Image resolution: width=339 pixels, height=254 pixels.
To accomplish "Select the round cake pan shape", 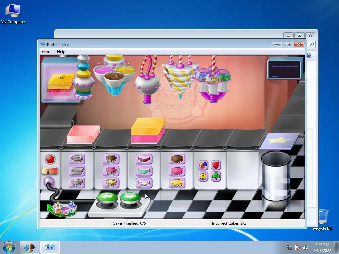I will point(77,159).
